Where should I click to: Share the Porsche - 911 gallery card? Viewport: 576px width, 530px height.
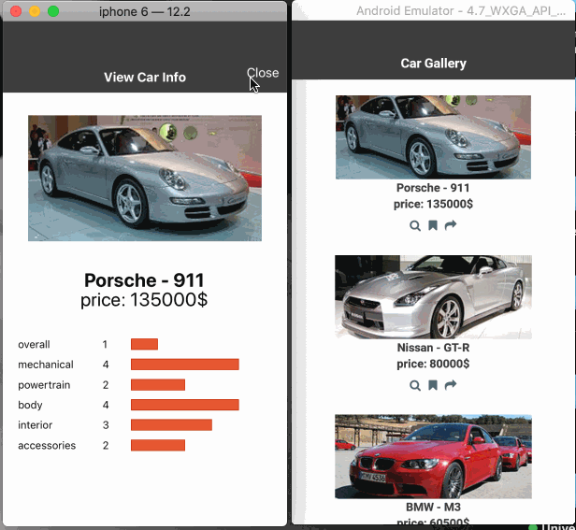451,224
